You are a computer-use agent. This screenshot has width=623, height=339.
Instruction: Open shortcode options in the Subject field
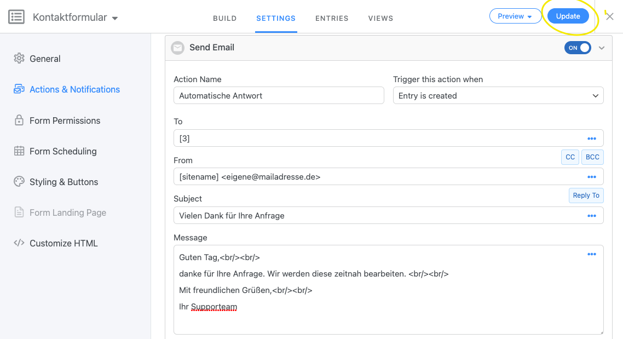[591, 216]
